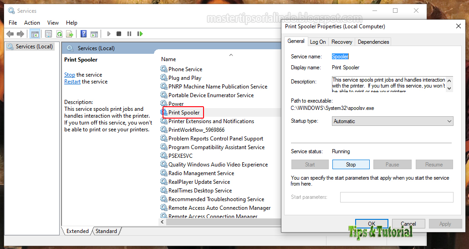469x249 pixels.
Task: Click the Start parameters input field
Action: pyautogui.click(x=397, y=197)
